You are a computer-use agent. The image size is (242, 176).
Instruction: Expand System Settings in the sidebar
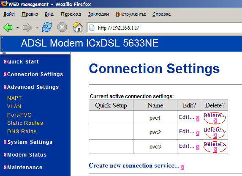30,142
